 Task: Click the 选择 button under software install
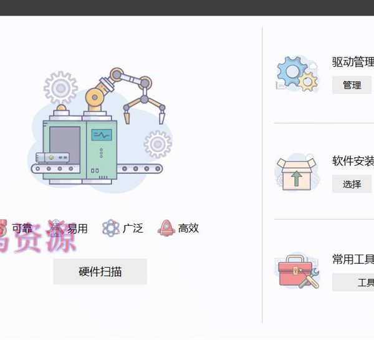point(352,184)
